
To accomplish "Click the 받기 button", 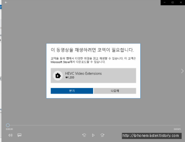I will (x=72, y=91).
